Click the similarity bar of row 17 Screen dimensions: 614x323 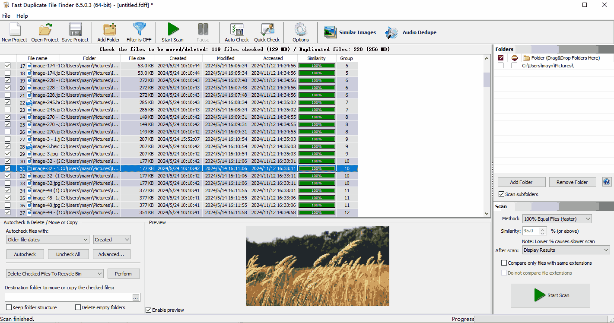[x=317, y=66]
